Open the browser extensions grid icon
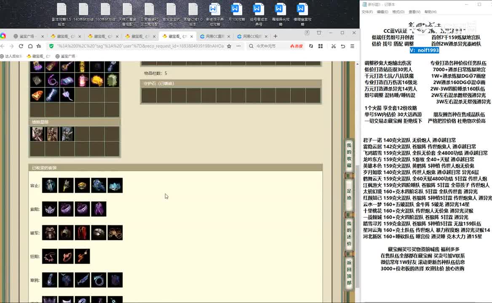Screen dimensions: 492x303 point(321,46)
